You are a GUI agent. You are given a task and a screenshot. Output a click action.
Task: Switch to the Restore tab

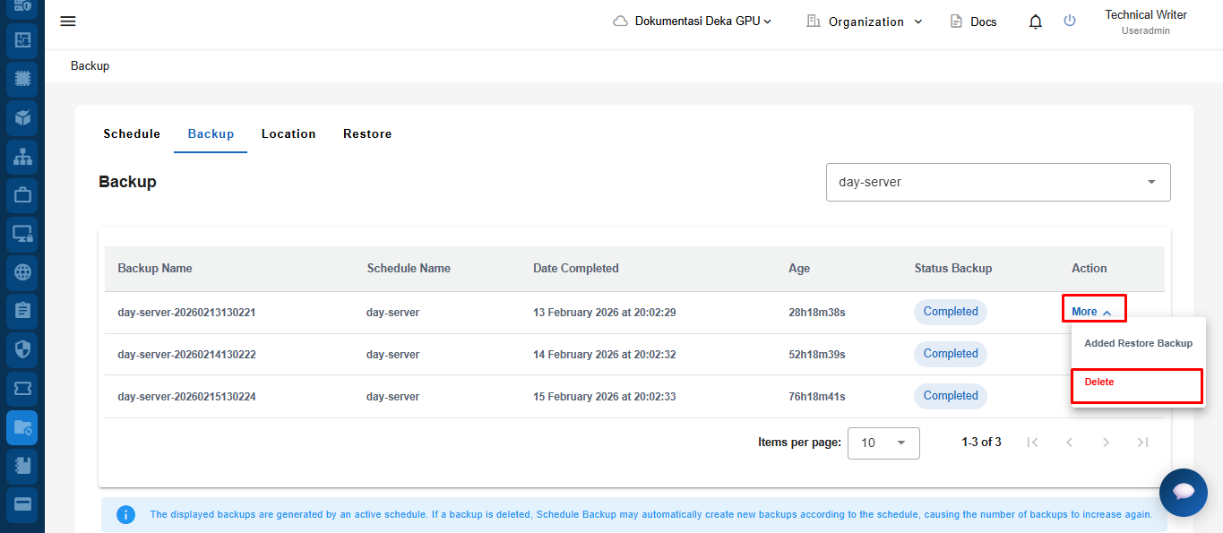point(367,134)
